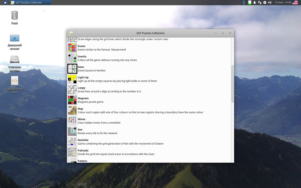The width and height of the screenshot is (301, 188).
Task: Select the Light Up puzzle icon
Action: coord(72,79)
